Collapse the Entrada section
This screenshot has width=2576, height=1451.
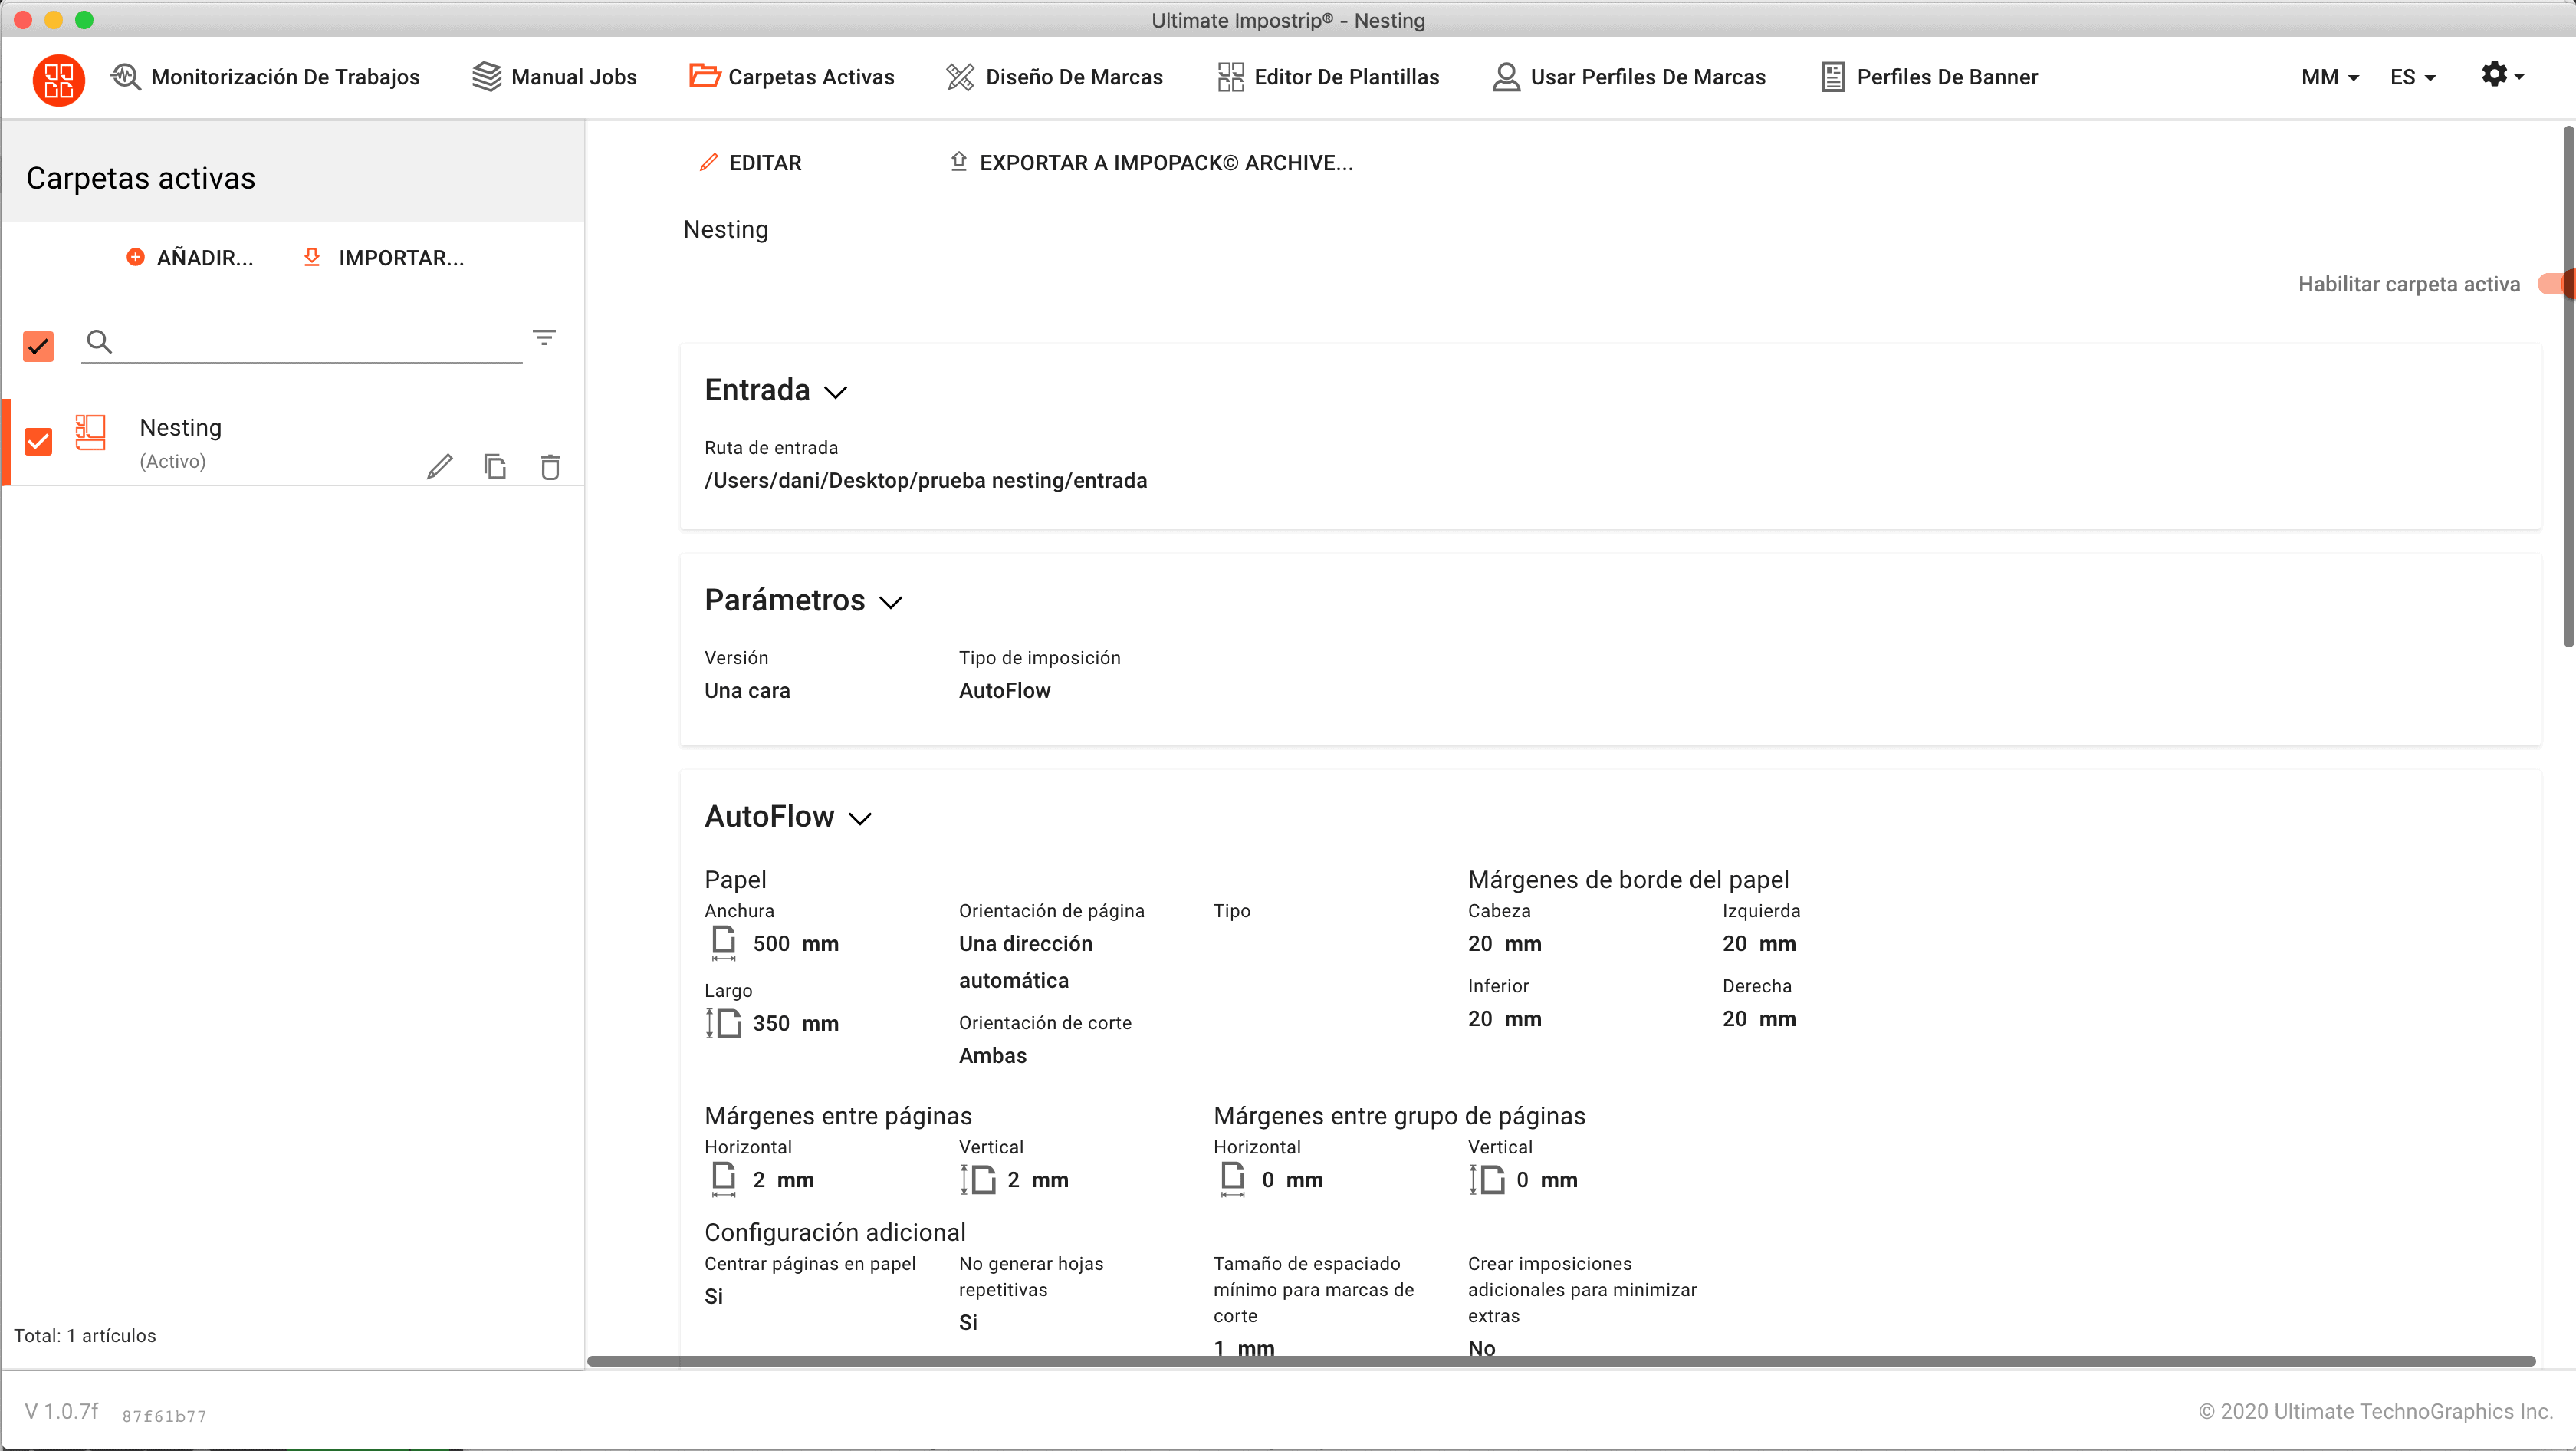[836, 392]
